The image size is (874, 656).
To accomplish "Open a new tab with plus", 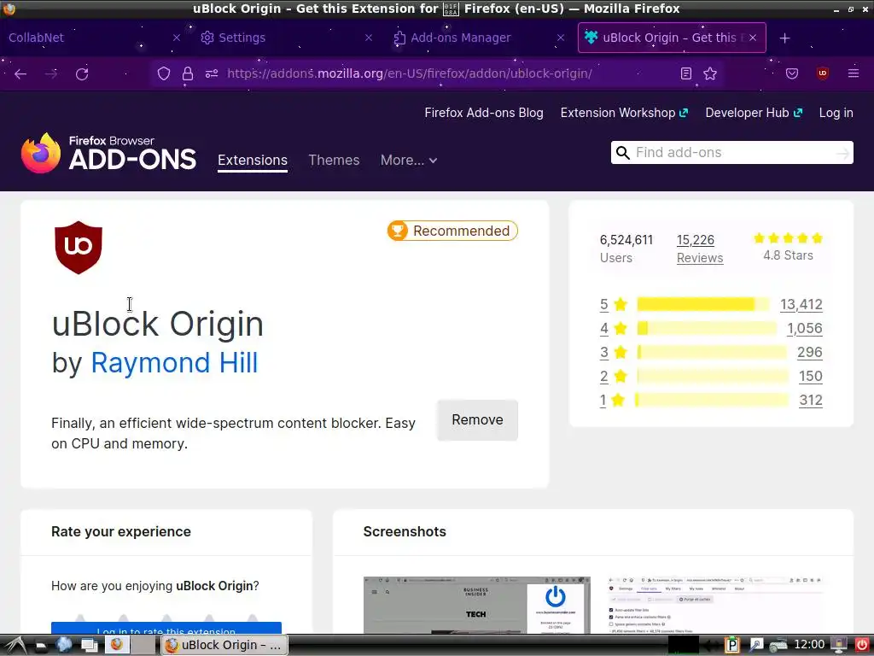I will [x=785, y=38].
